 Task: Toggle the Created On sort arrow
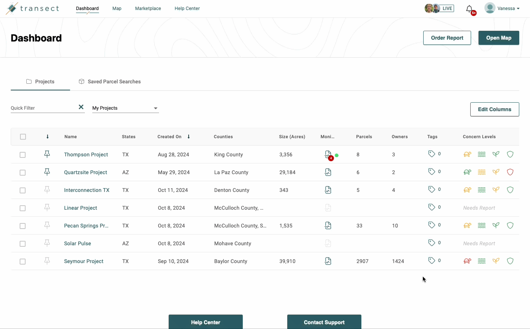point(189,137)
